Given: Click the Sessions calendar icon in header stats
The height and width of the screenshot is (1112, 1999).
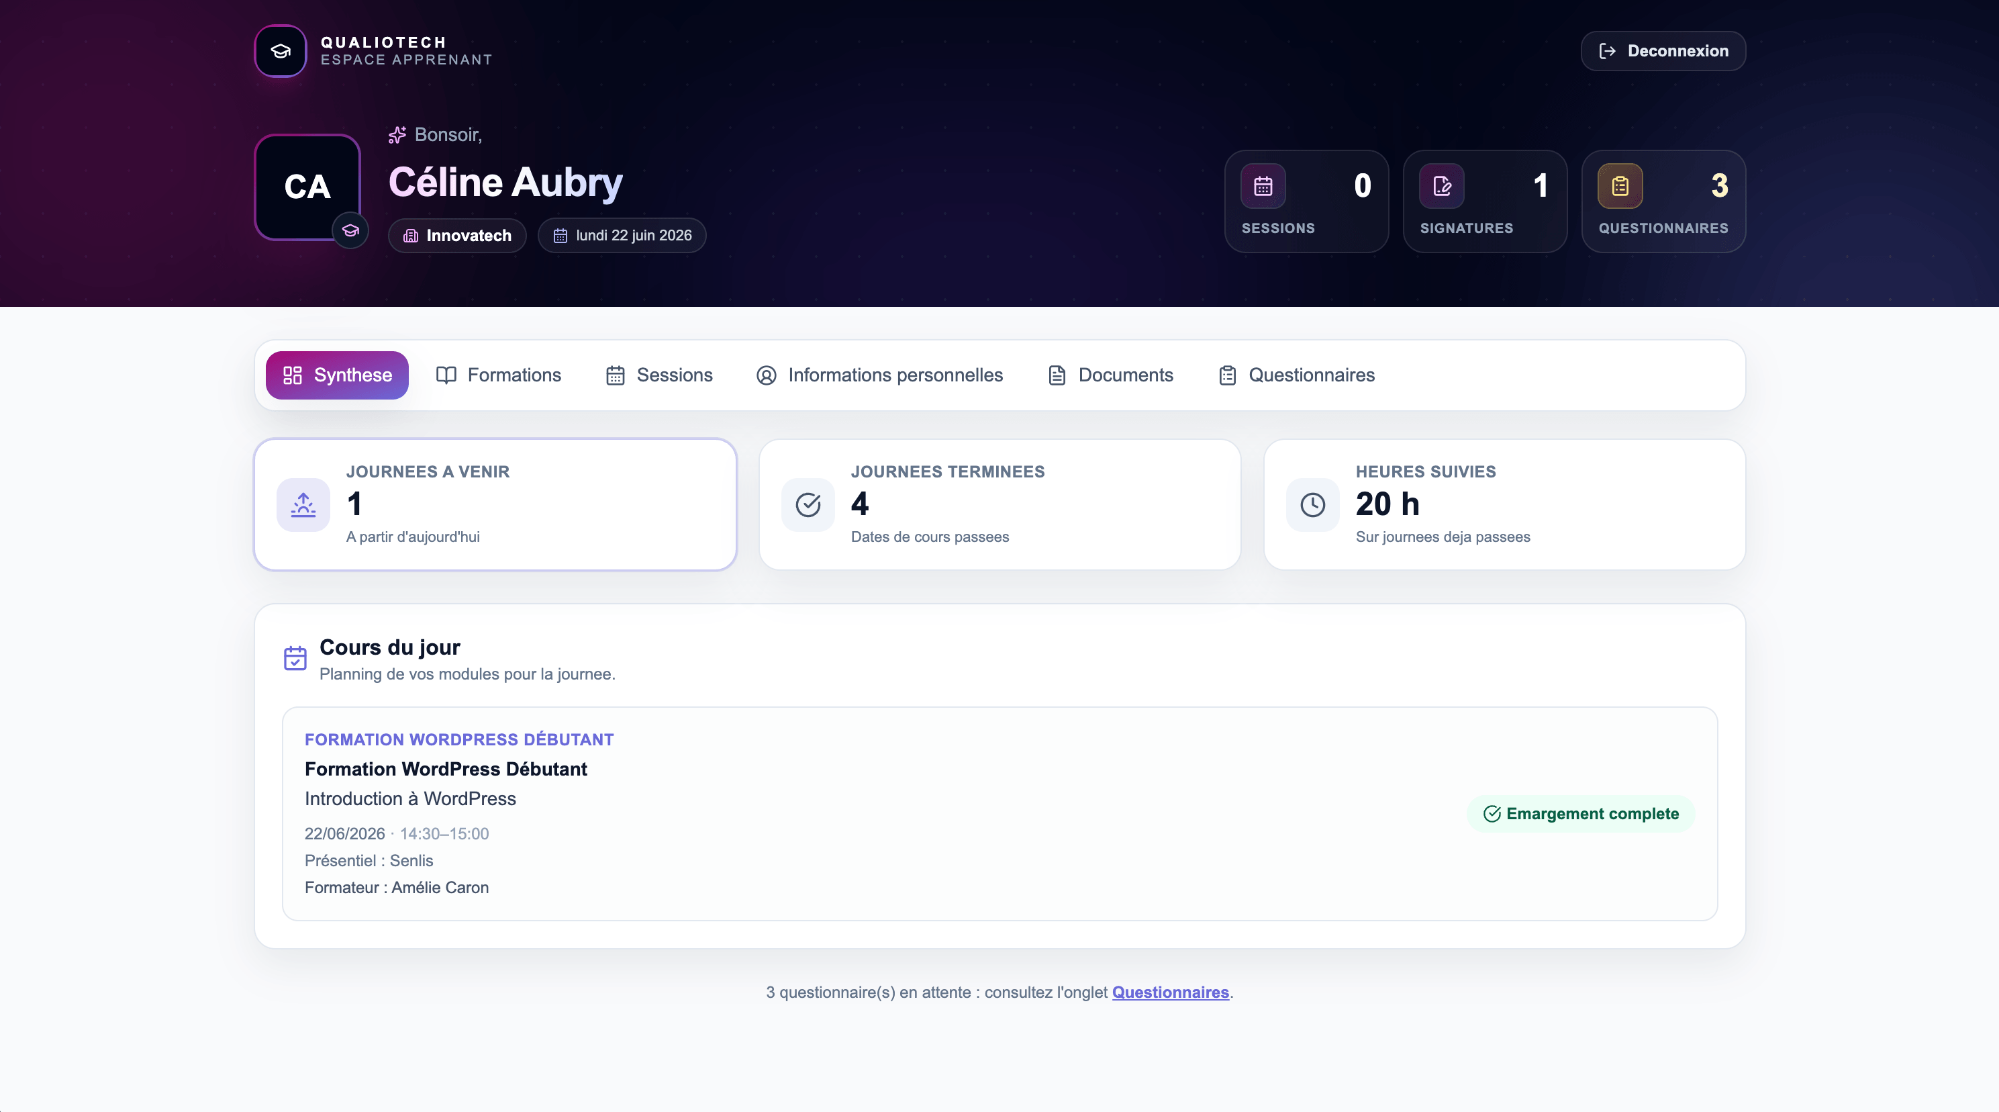Looking at the screenshot, I should (x=1263, y=187).
